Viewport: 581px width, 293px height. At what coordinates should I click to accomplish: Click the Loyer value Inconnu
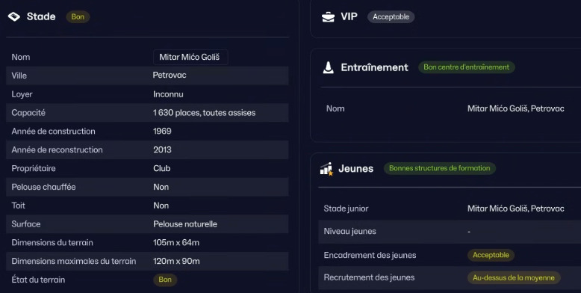(x=168, y=94)
